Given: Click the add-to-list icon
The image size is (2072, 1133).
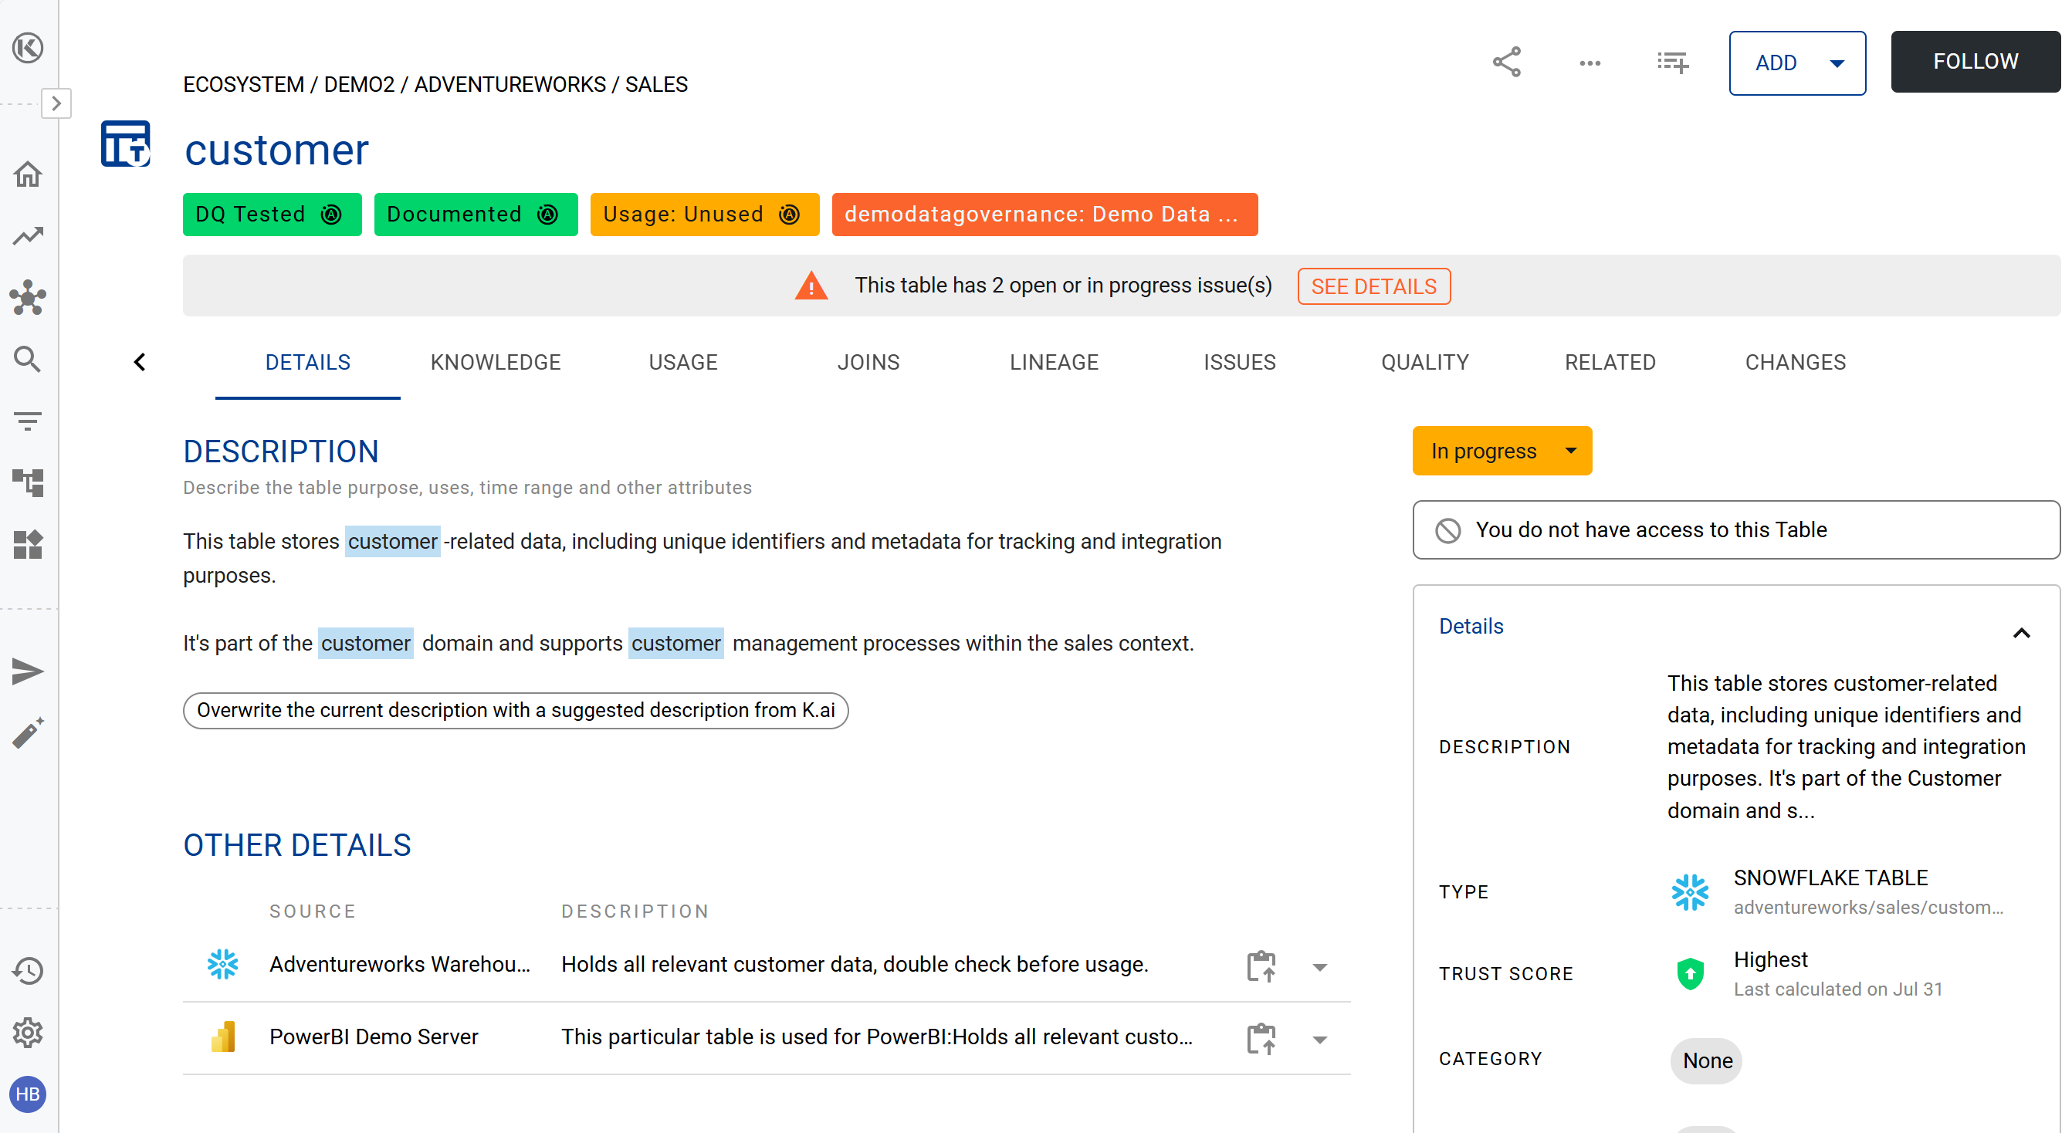Looking at the screenshot, I should coord(1672,62).
